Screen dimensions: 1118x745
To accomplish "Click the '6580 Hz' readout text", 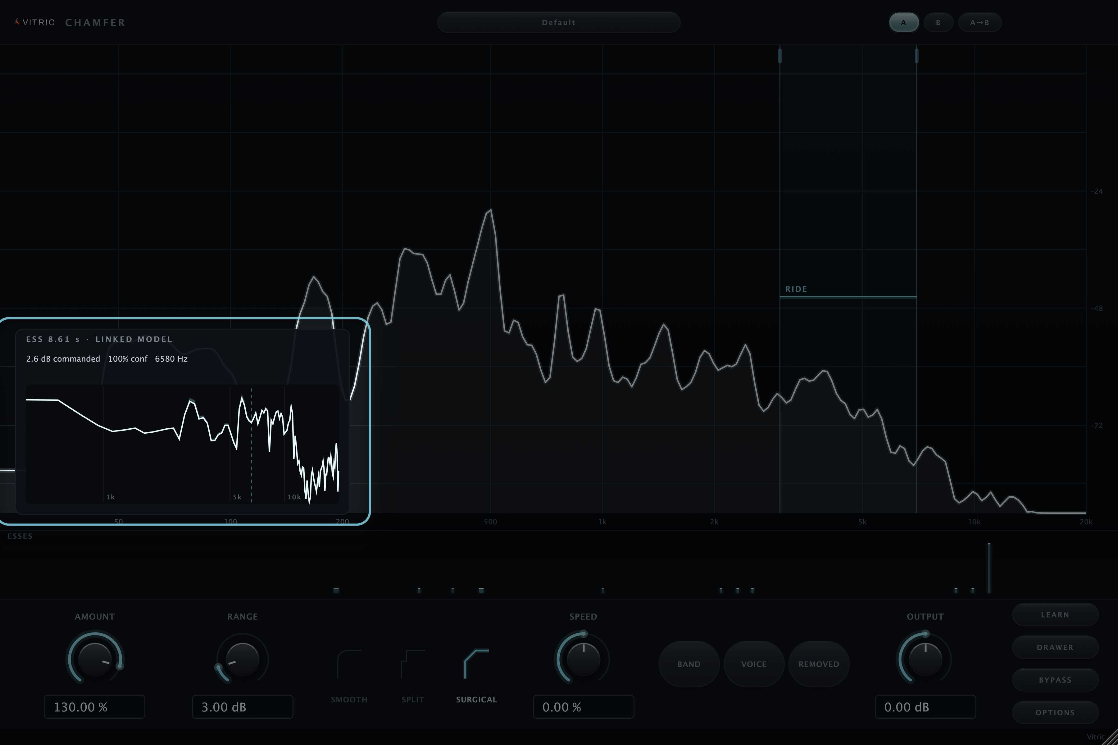I will (171, 359).
